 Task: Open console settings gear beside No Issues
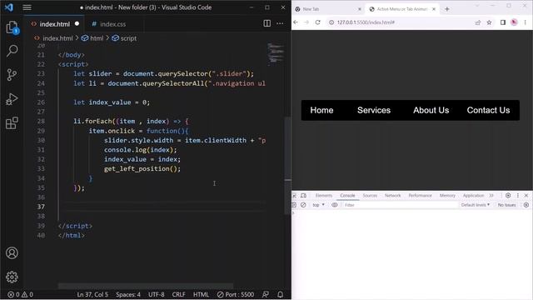(526, 205)
